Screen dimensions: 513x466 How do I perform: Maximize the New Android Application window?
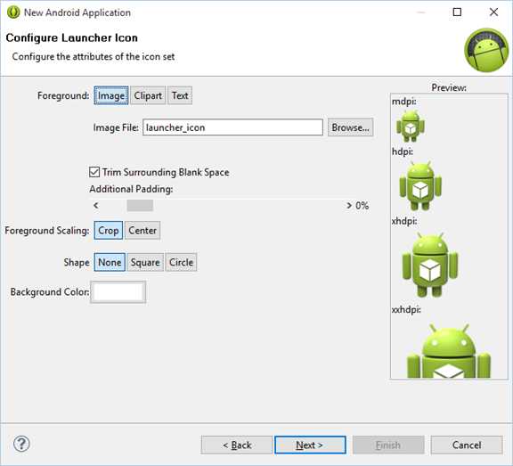457,12
